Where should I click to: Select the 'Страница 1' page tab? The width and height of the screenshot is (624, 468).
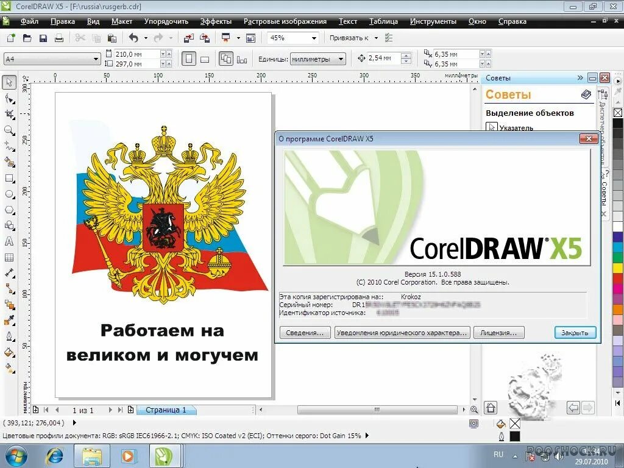166,410
